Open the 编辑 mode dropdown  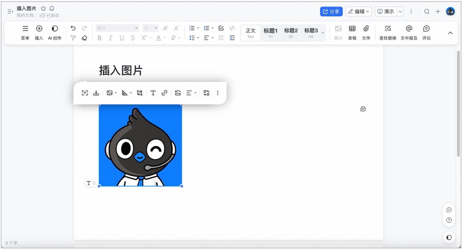[358, 11]
